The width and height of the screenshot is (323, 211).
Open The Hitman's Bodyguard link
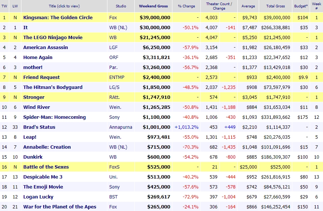[53, 87]
